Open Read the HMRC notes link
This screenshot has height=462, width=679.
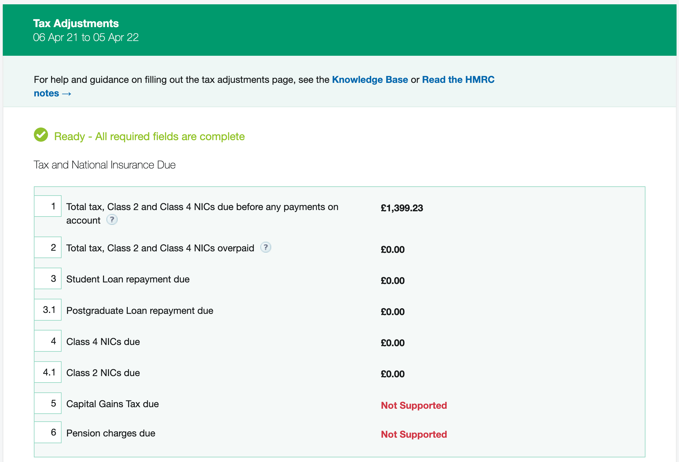(x=458, y=79)
